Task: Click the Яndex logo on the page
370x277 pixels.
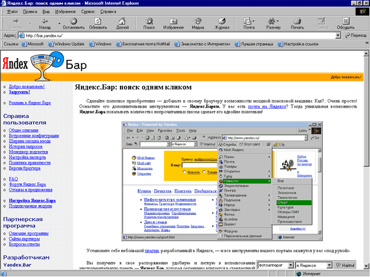Action: tap(15, 64)
